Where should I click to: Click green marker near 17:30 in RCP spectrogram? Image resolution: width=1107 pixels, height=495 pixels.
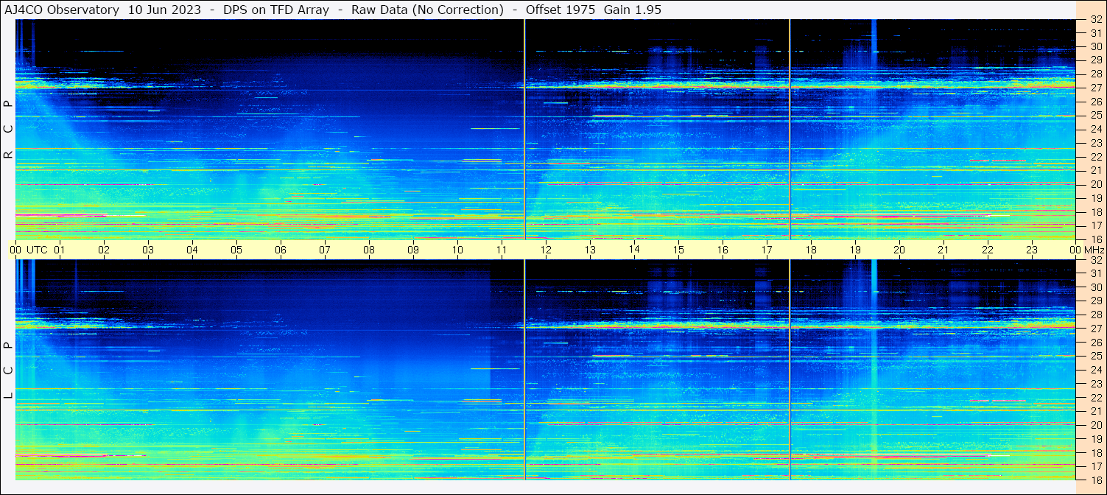tap(790, 129)
